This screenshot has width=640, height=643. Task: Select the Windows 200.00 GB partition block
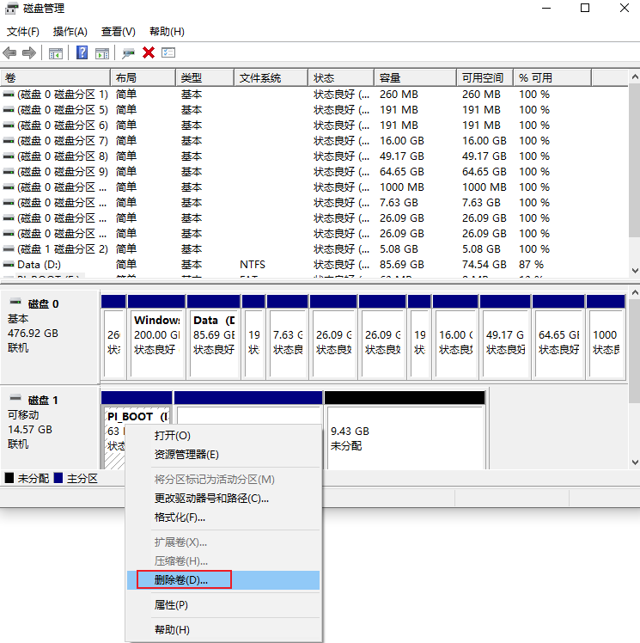156,337
